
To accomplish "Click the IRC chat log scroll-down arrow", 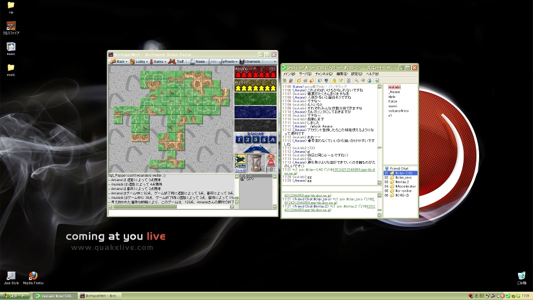I will click(x=379, y=183).
